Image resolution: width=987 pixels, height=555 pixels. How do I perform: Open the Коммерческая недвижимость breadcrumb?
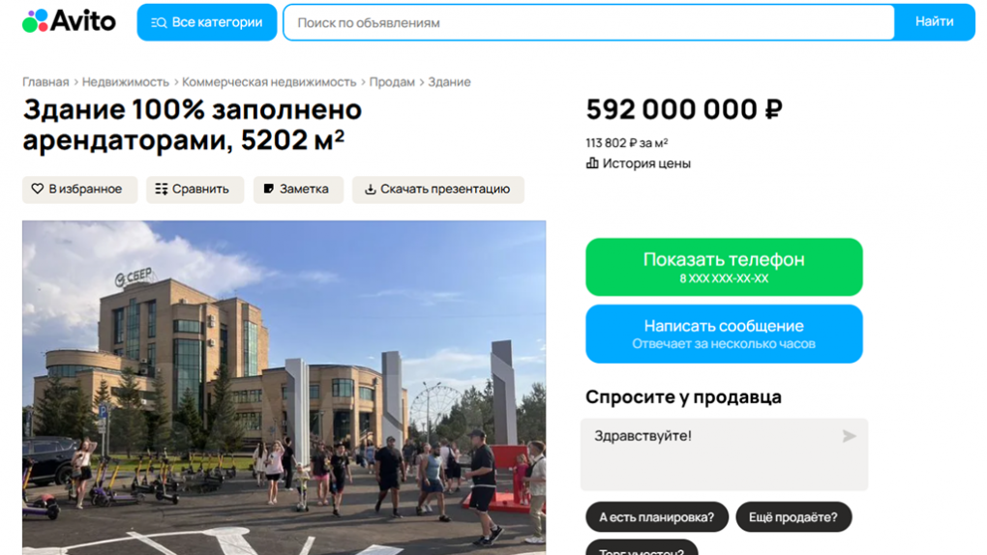269,82
